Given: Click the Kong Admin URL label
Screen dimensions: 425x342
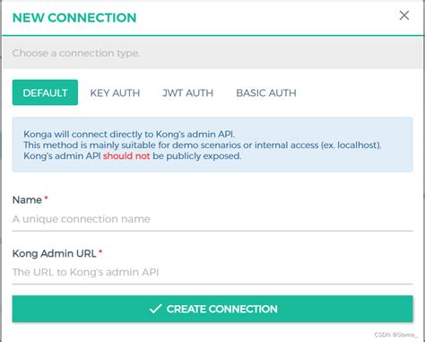Looking at the screenshot, I should (x=54, y=253).
